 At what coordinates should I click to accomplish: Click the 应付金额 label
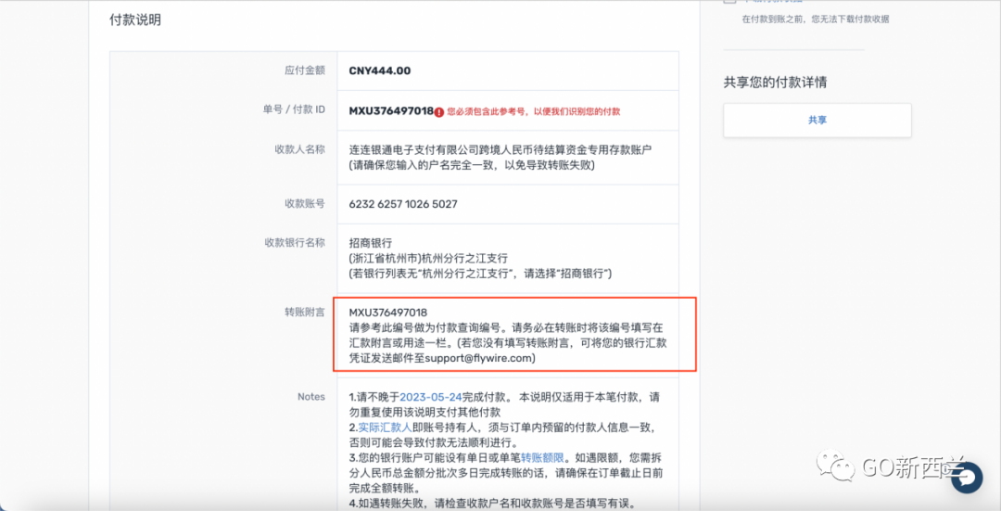pos(305,70)
